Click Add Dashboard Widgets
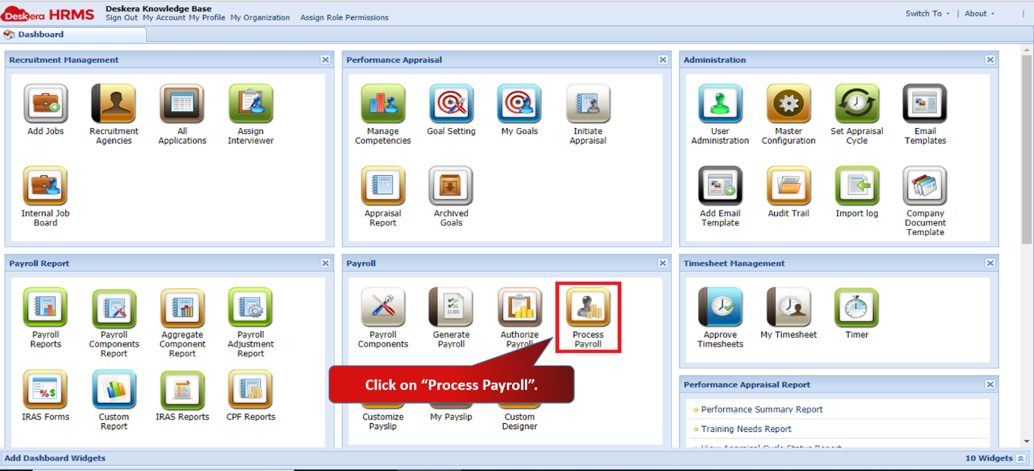The width and height of the screenshot is (1034, 471). coord(55,458)
